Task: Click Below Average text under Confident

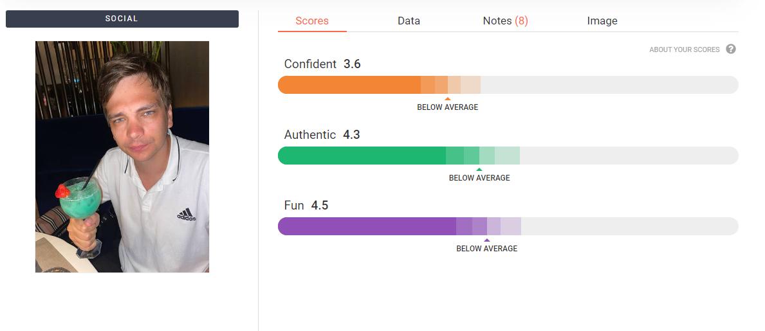Action: (447, 107)
